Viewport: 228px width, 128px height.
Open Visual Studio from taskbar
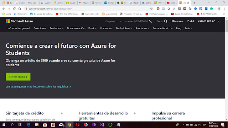coord(102,125)
